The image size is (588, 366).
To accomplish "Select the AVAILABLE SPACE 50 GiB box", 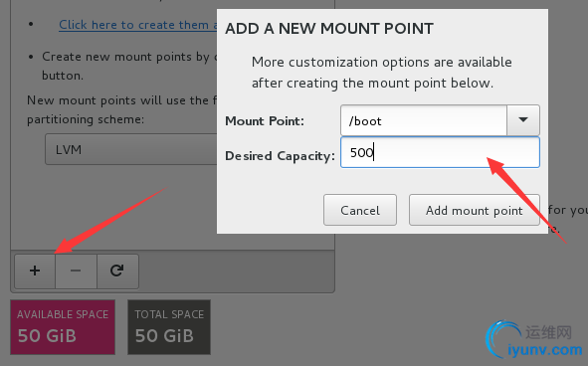I will (x=63, y=327).
